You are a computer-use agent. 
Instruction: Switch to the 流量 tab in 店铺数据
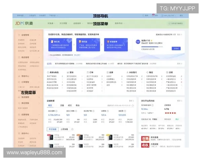[62, 105]
